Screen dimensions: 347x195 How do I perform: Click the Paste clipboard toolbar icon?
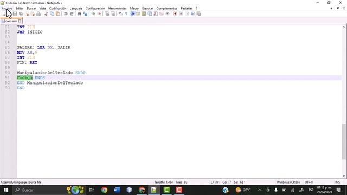[58, 14]
